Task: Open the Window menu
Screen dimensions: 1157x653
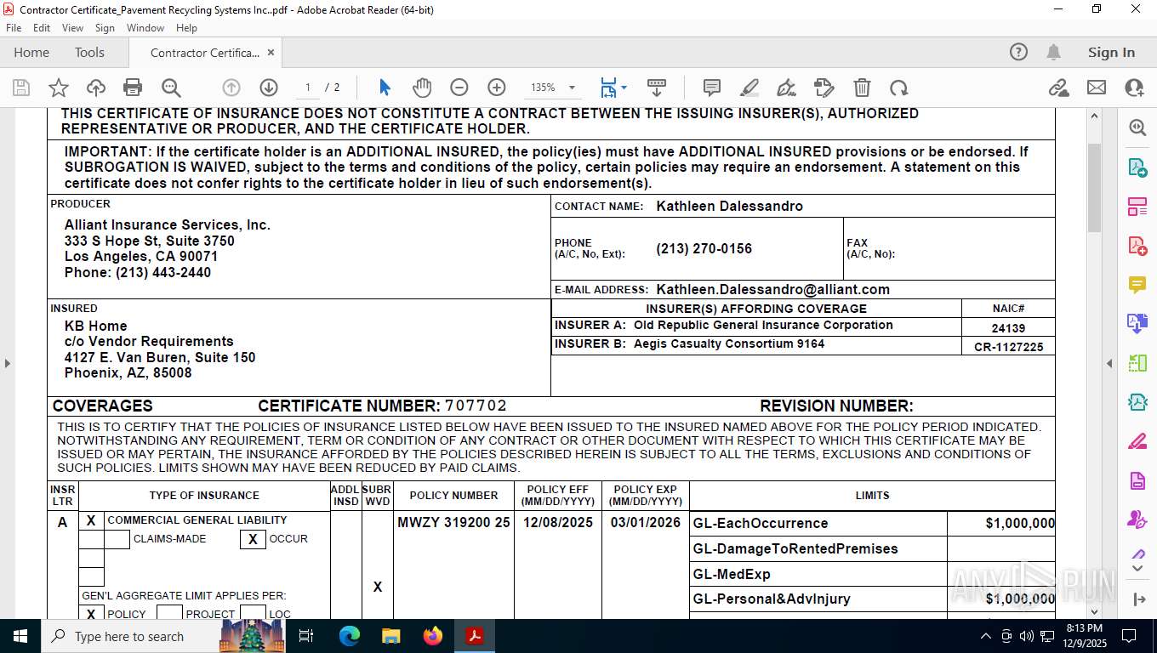Action: click(x=145, y=28)
